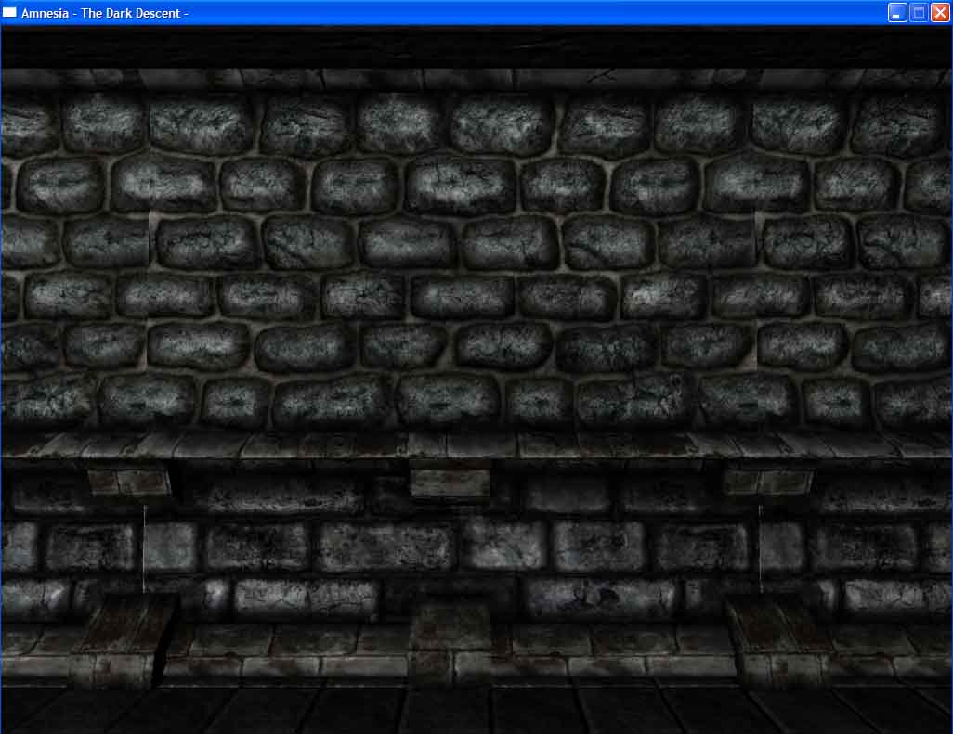Click the dark ceiling beam at top
The image size is (953, 734).
[476, 46]
